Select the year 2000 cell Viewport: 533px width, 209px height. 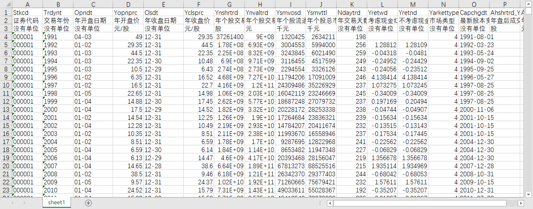(58, 109)
